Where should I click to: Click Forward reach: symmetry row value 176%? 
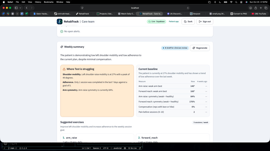click(192, 102)
